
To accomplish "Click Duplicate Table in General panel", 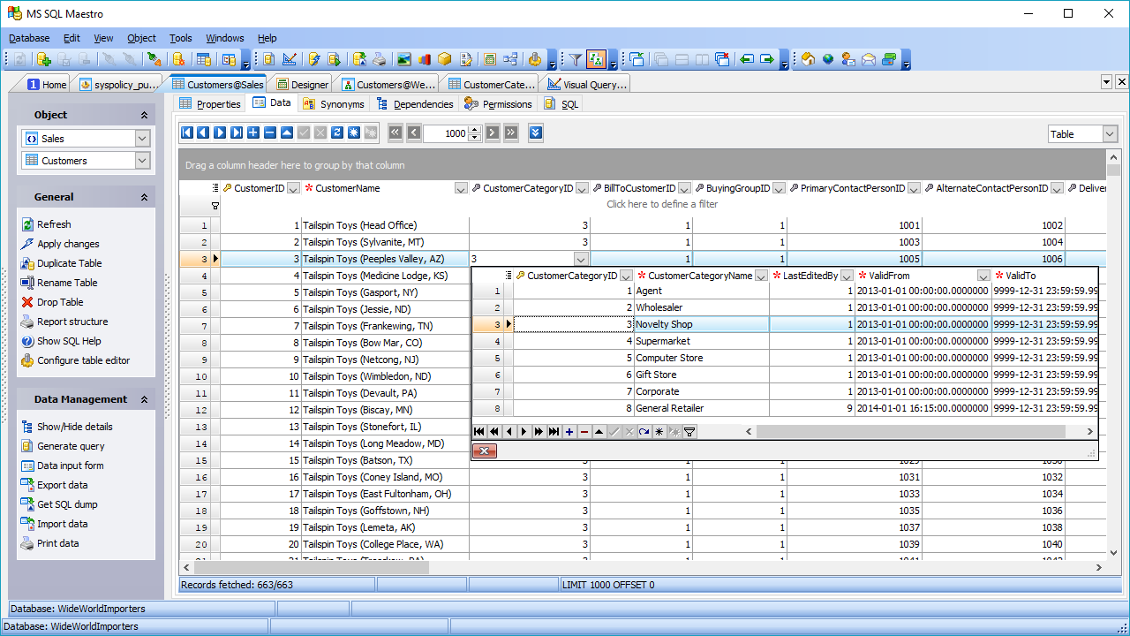I will click(69, 263).
